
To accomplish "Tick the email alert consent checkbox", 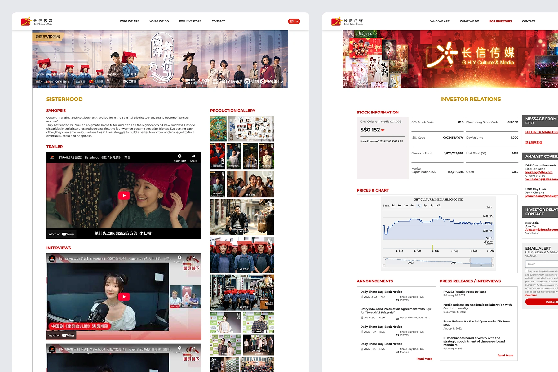I will 527,271.
